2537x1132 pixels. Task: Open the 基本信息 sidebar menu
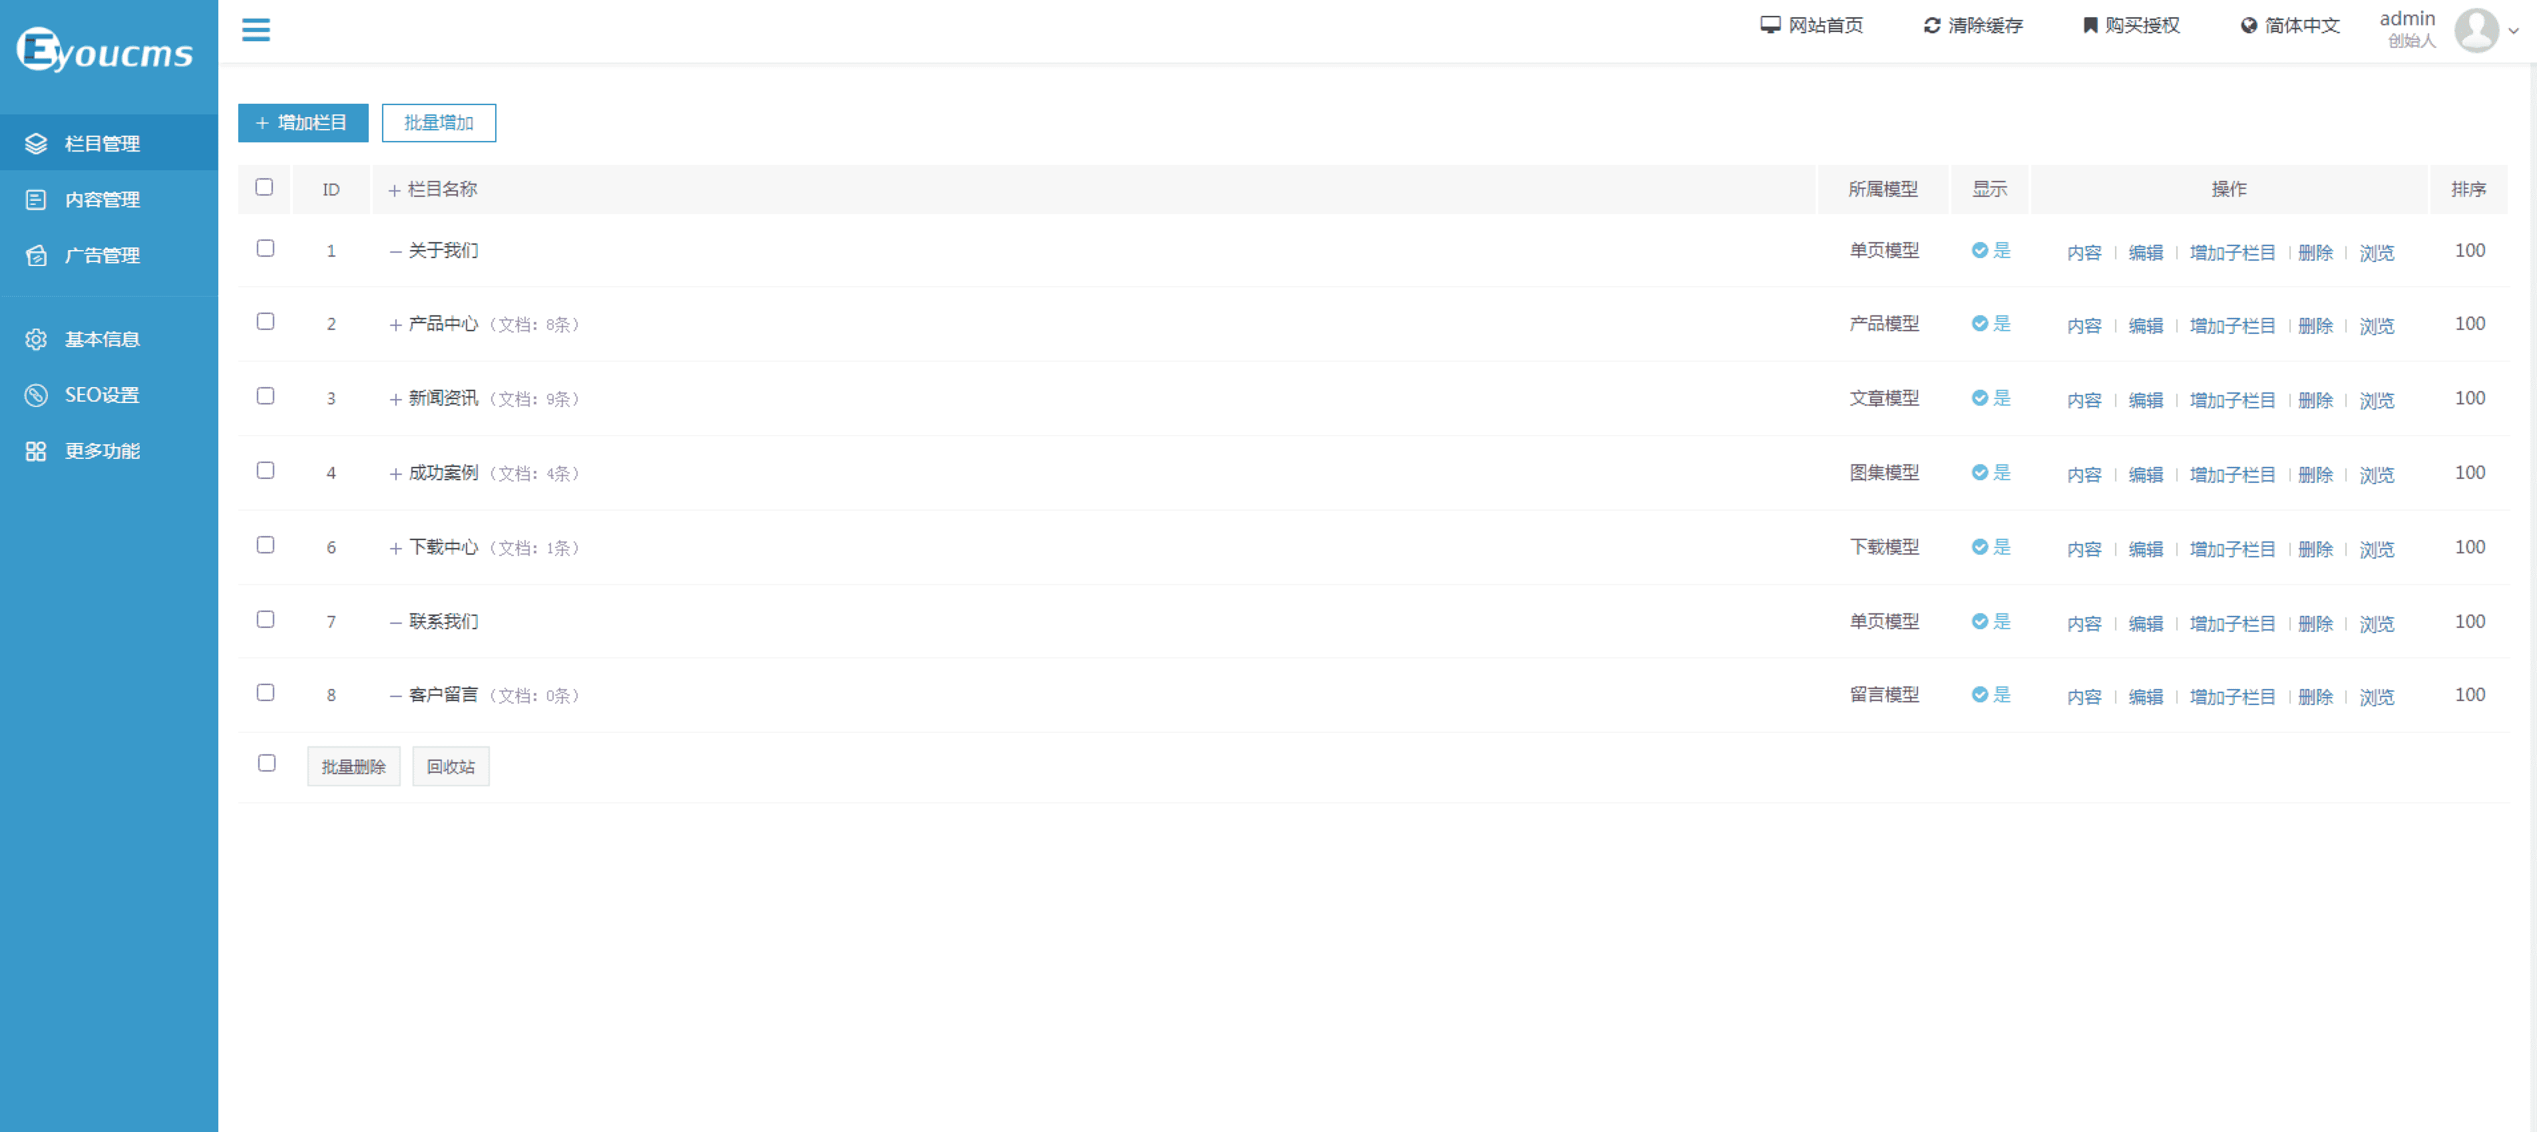[x=109, y=340]
